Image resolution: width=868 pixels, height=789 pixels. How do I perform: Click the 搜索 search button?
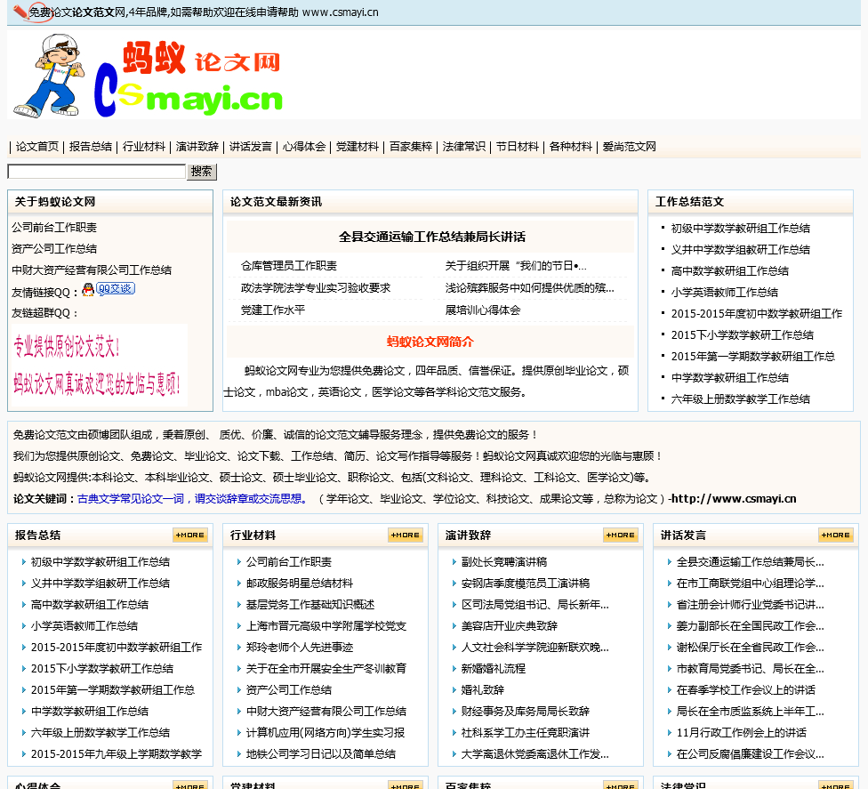pyautogui.click(x=202, y=172)
